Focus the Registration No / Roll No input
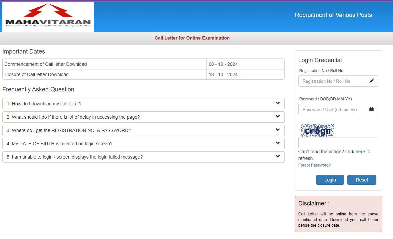This screenshot has width=393, height=239. pos(332,81)
